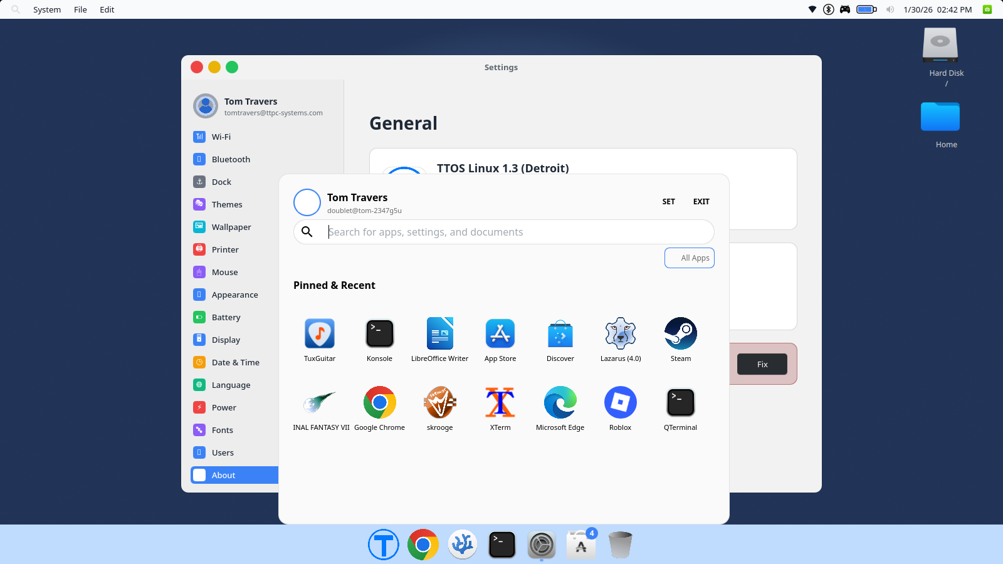
Task: Select Users in the sidebar
Action: click(x=234, y=452)
